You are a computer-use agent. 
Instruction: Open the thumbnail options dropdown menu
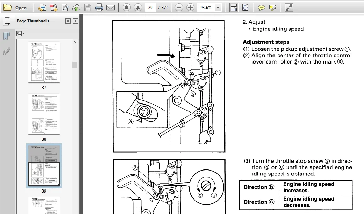[x=20, y=33]
